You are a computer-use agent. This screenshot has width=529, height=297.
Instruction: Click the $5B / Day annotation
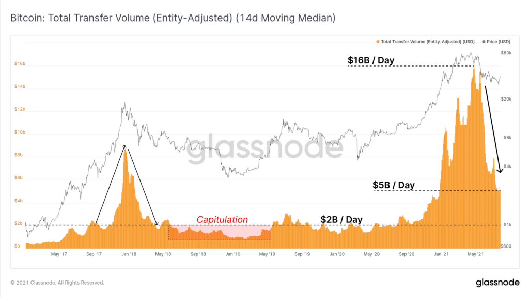point(393,185)
